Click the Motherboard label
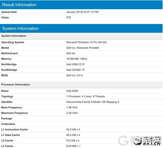The width and height of the screenshot is (163, 148). point(10,53)
